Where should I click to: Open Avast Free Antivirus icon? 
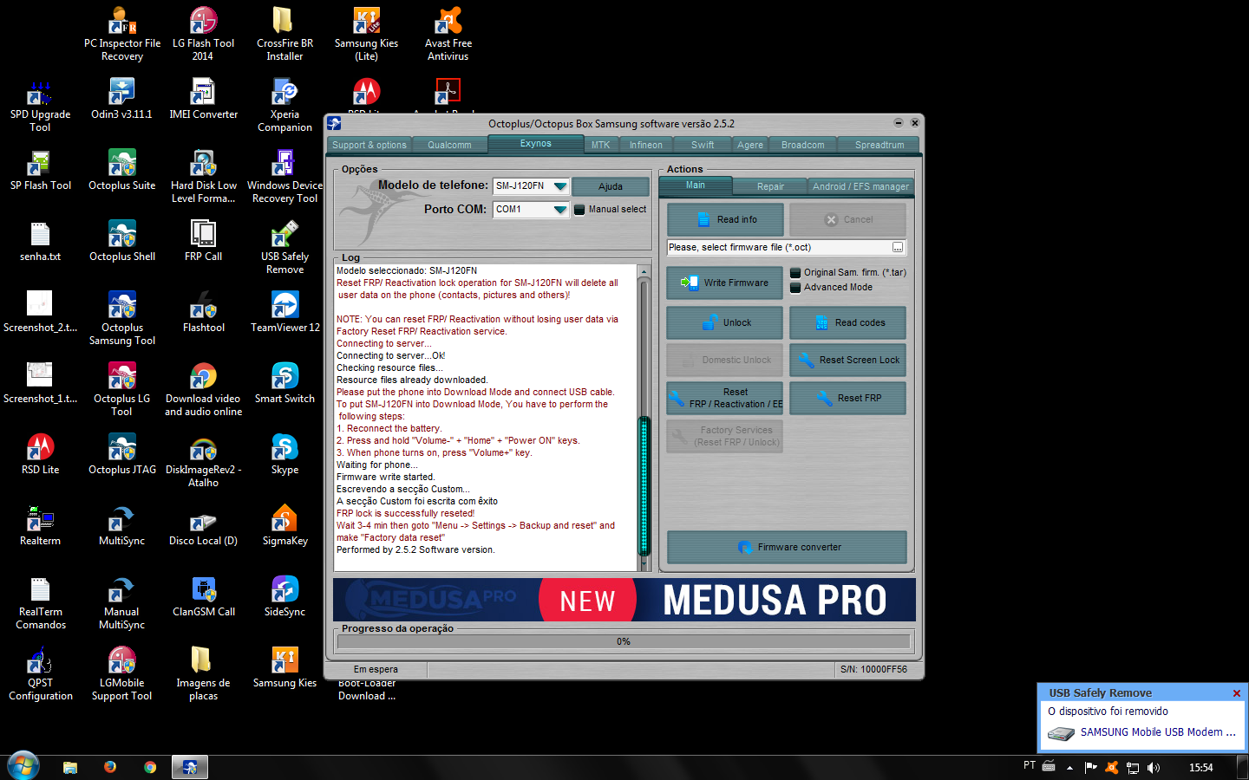[x=448, y=35]
